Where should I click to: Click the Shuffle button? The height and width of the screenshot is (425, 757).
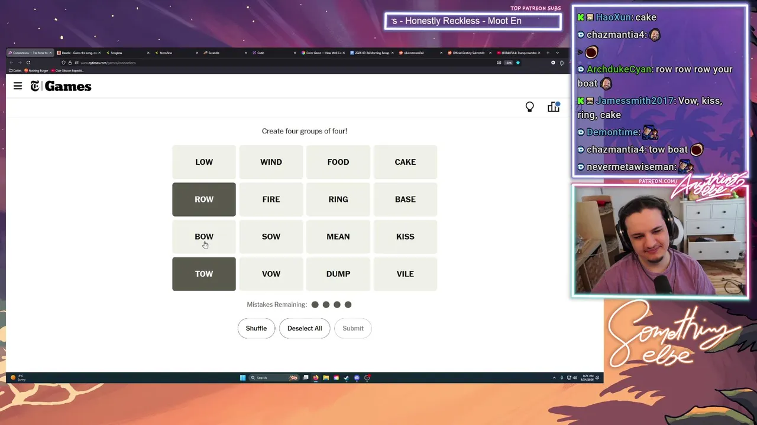256,328
